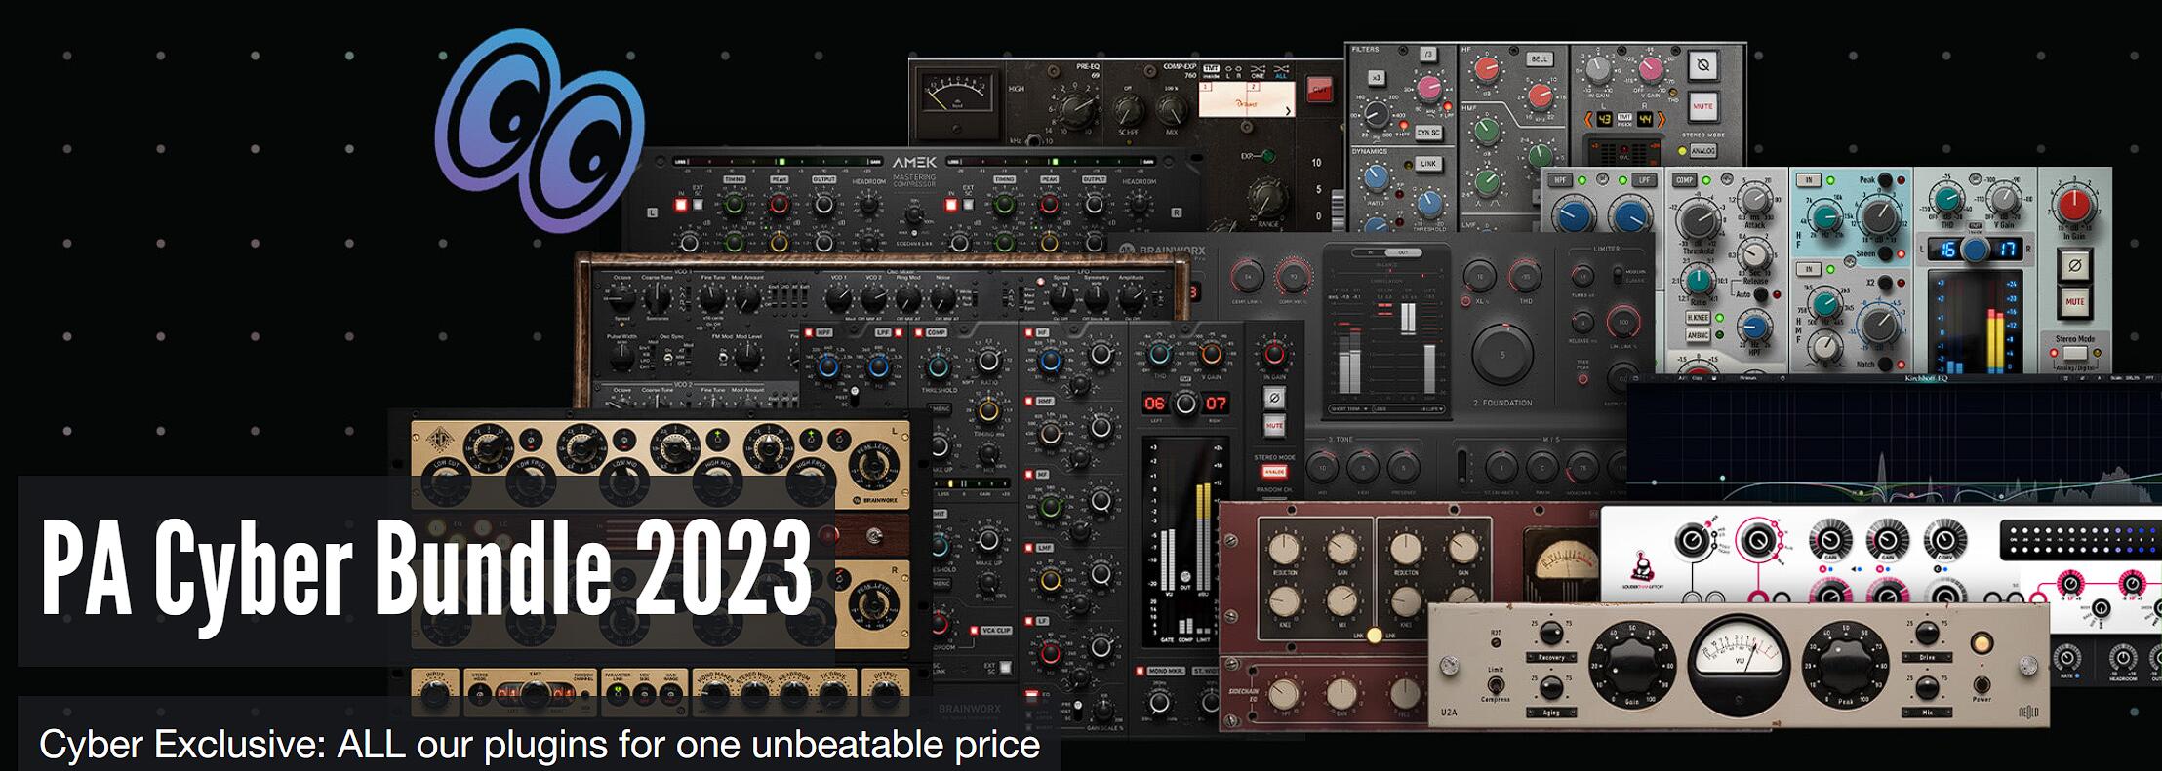This screenshot has height=771, width=2162.
Task: Click the orange right arrow beside channel 44
Action: 1662,119
